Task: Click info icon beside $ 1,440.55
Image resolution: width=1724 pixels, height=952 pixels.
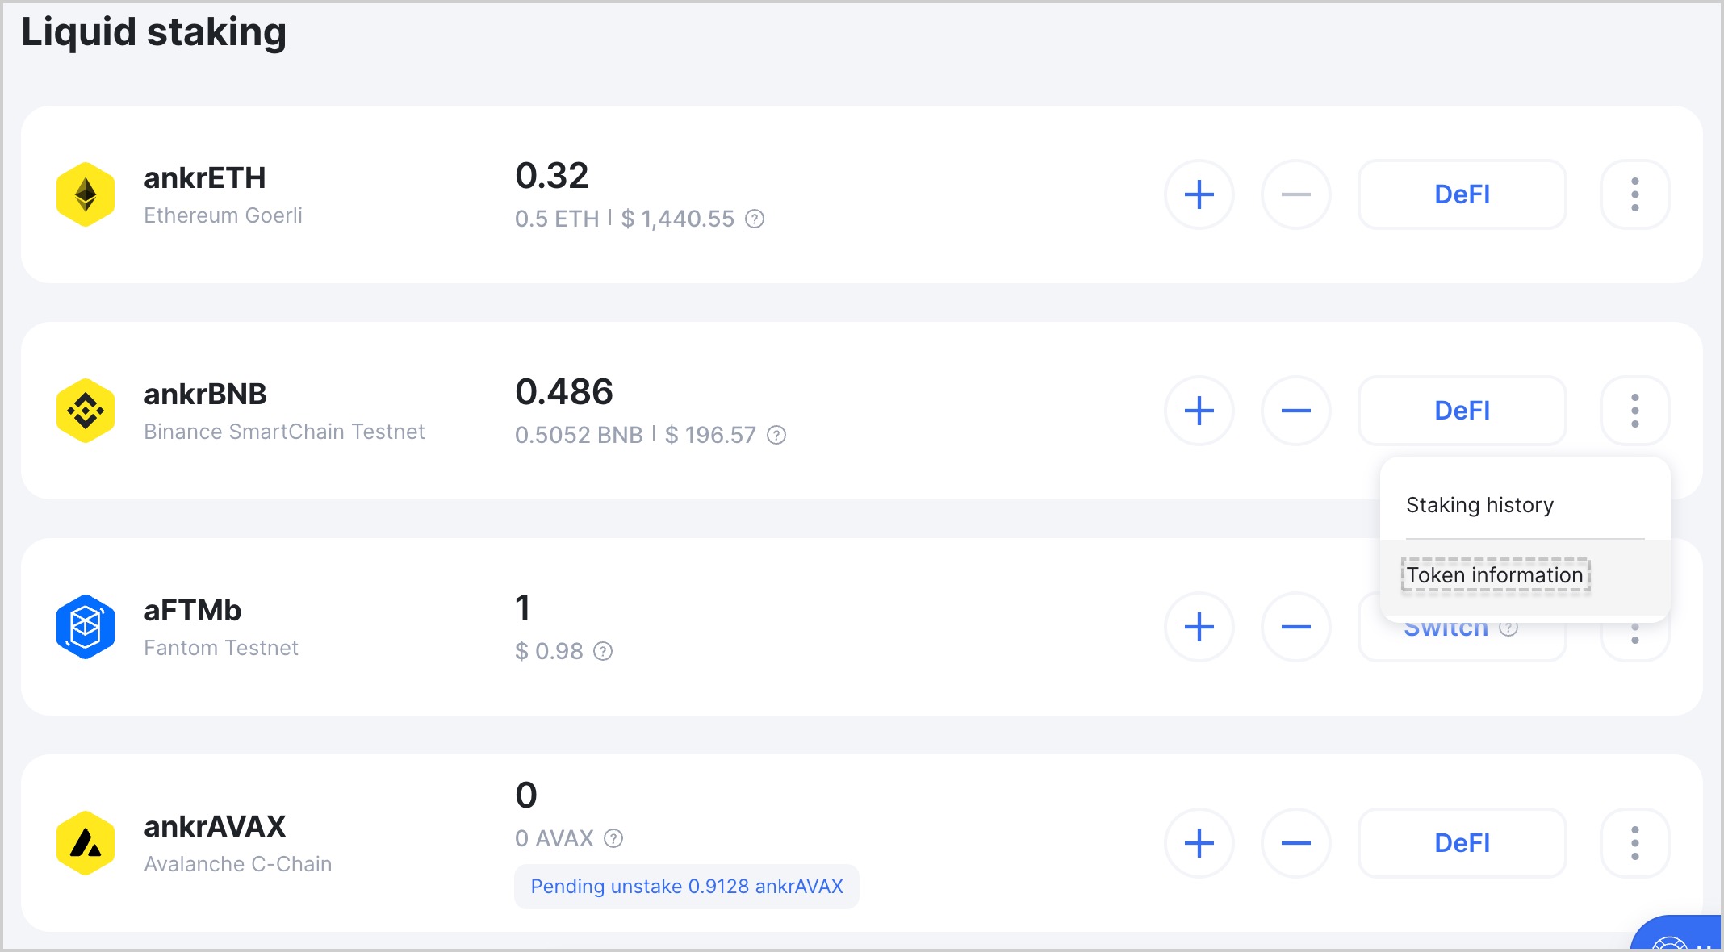Action: (x=755, y=219)
